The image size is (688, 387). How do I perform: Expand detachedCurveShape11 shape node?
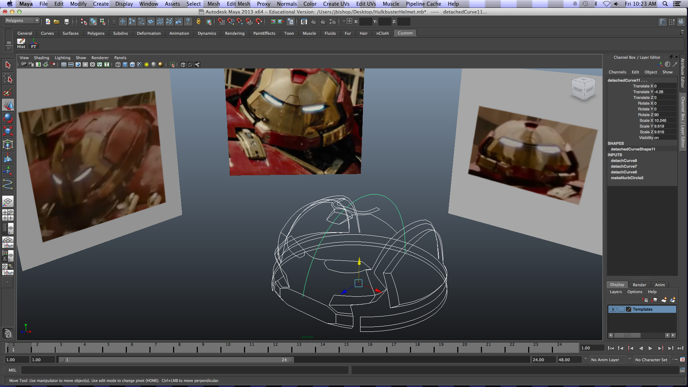click(633, 149)
